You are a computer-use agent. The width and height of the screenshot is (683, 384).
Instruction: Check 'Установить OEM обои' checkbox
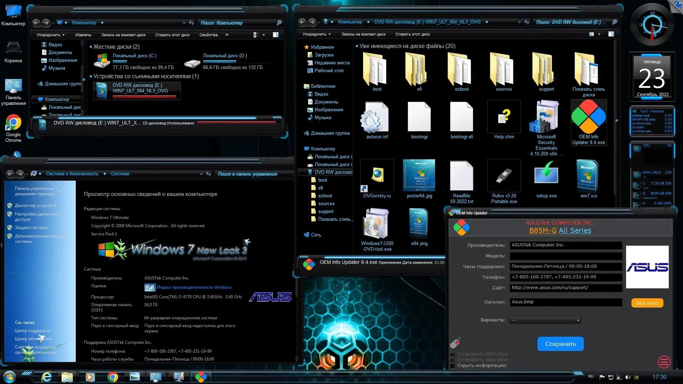(452, 354)
